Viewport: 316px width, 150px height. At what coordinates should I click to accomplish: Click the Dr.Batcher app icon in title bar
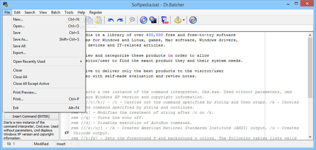pos(5,4)
